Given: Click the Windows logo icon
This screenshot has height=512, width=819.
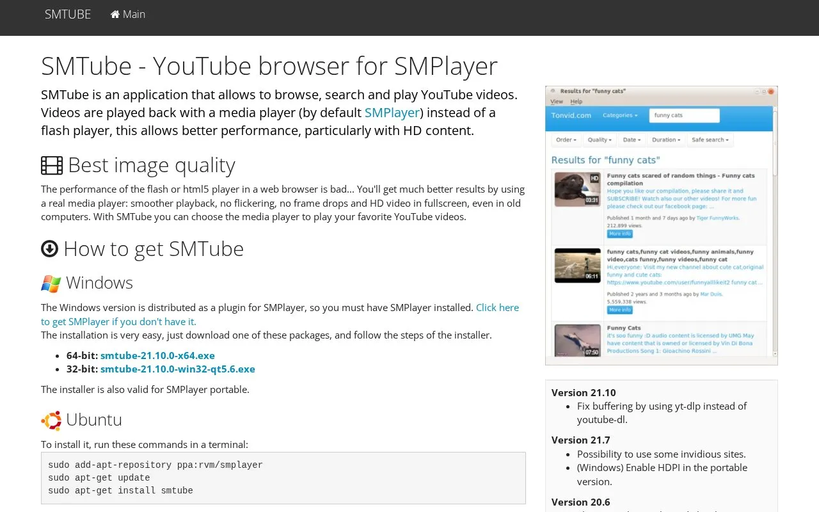Looking at the screenshot, I should coord(51,284).
